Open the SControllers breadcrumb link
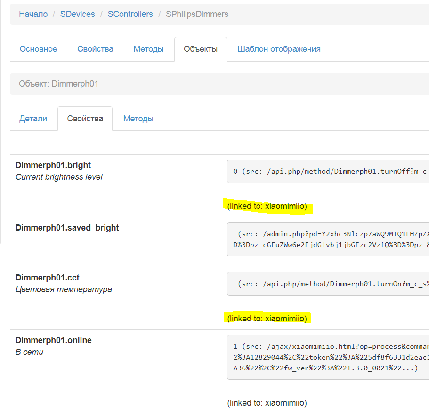429x416 pixels. 130,14
